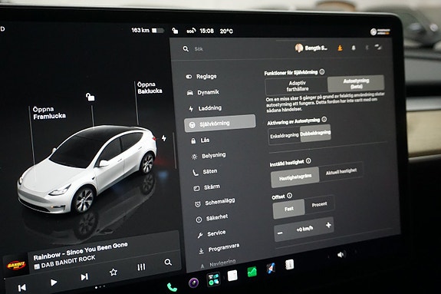Open the Dynamik settings menu
441x294 pixels.
[202, 92]
